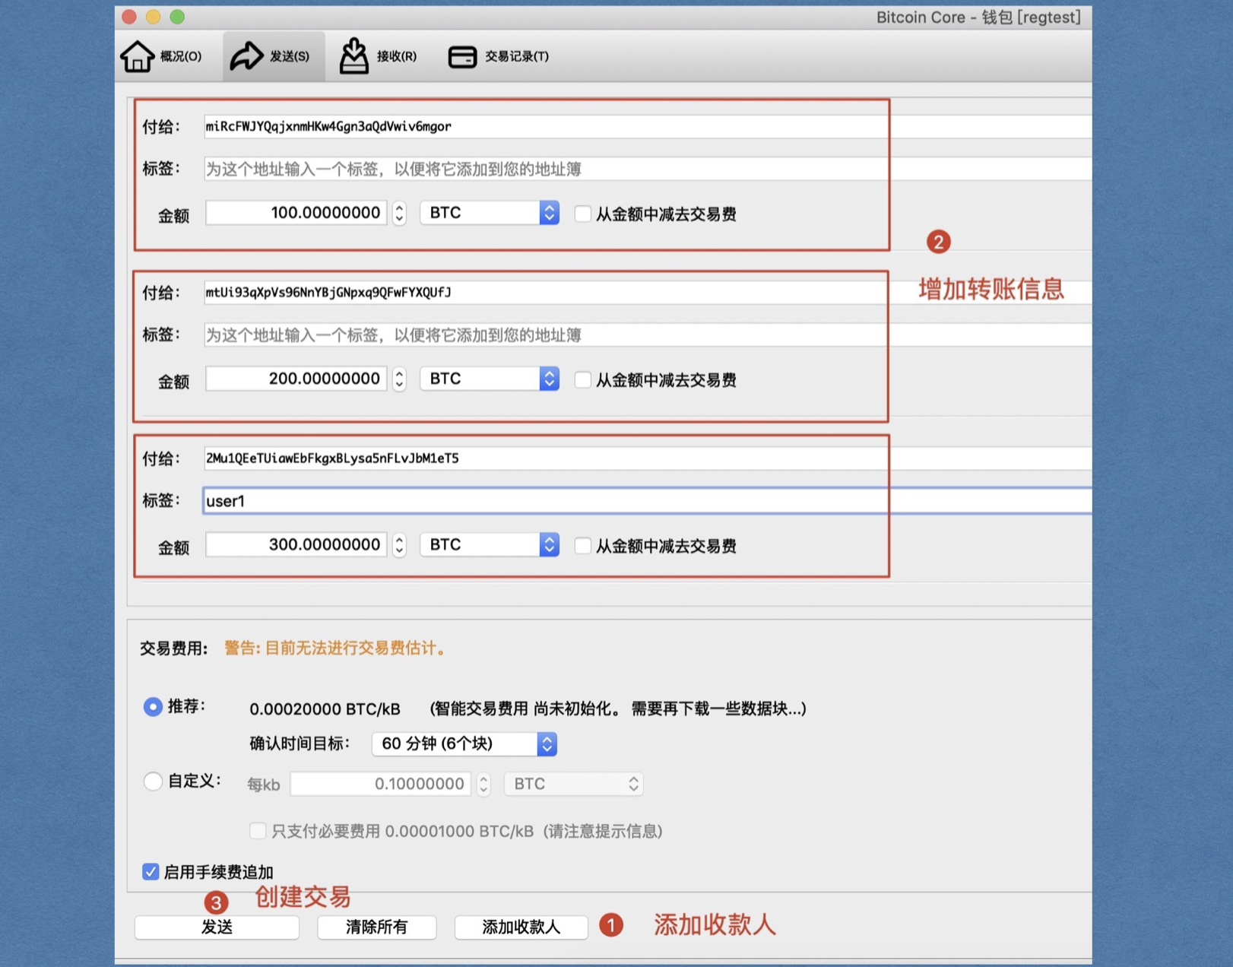Open the Transactions (交易记录) card icon
The width and height of the screenshot is (1233, 967).
[x=462, y=57]
